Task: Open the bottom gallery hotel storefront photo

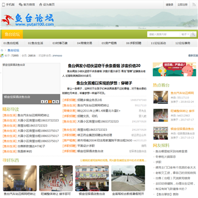Action: tap(92, 178)
